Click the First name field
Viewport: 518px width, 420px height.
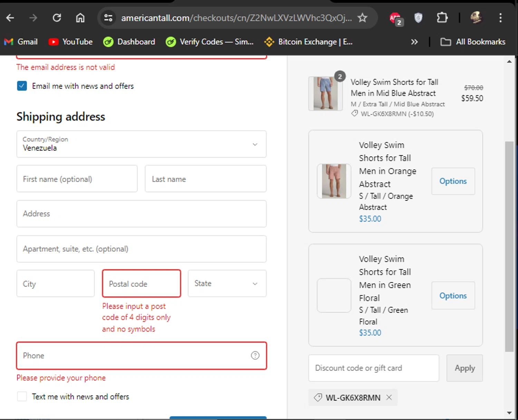coord(77,179)
